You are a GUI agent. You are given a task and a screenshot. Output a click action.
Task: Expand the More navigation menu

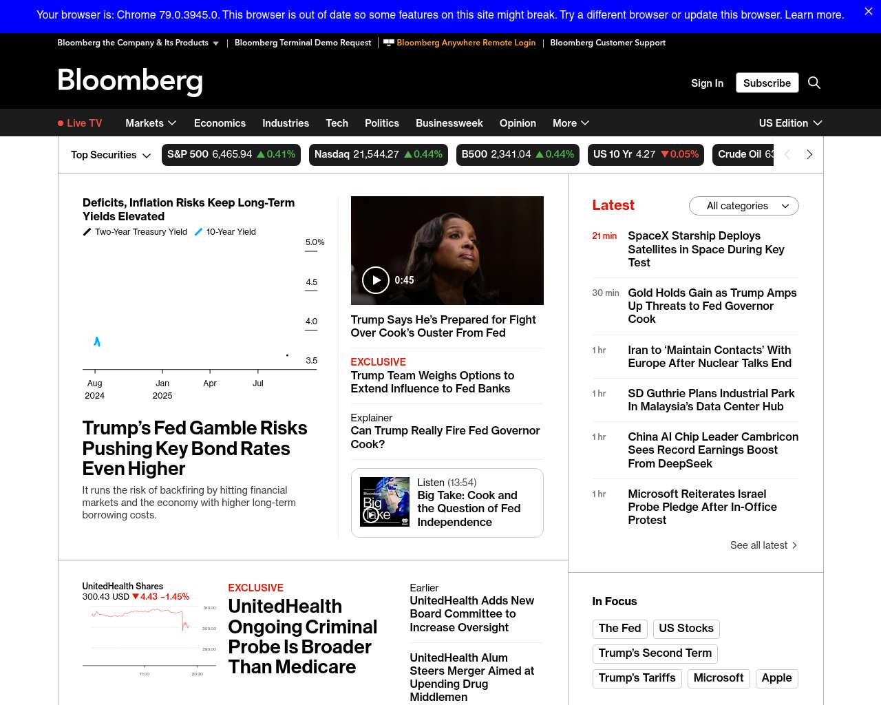[x=571, y=123]
